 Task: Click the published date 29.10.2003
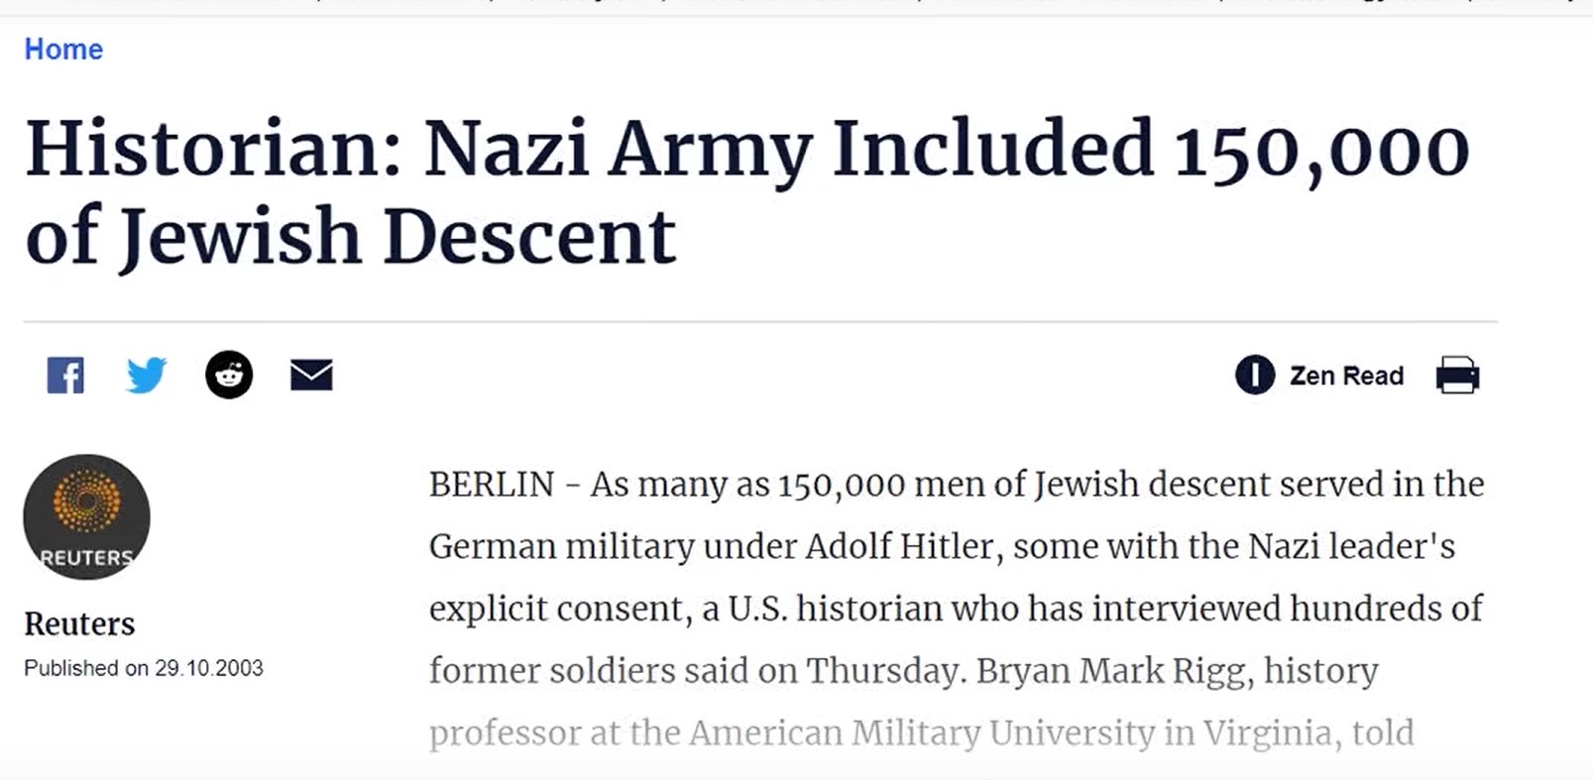209,668
